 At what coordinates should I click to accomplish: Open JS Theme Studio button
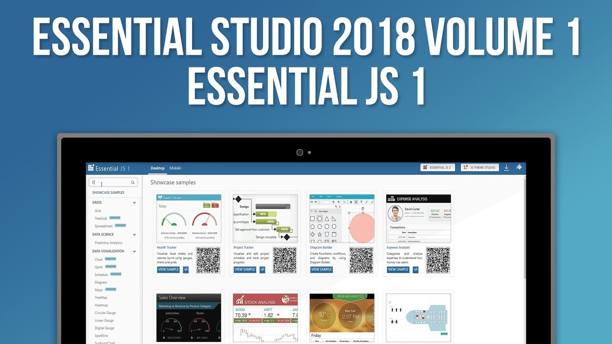click(x=480, y=168)
